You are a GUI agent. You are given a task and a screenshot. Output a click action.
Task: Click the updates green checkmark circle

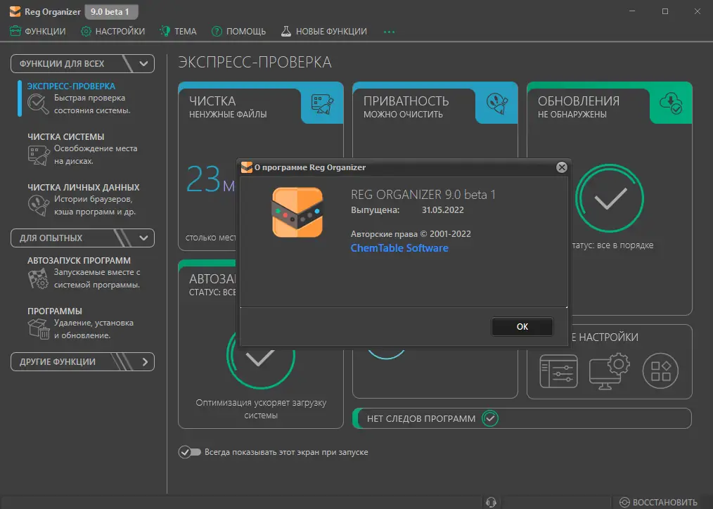click(x=610, y=198)
